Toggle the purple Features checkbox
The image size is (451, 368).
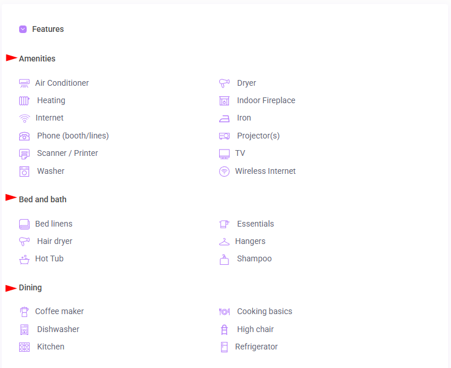tap(23, 29)
